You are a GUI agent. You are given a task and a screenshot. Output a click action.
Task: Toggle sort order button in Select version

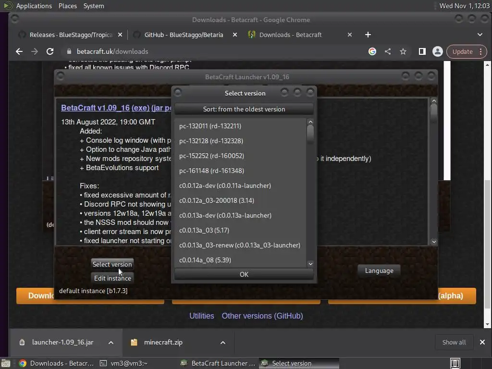[x=244, y=109]
